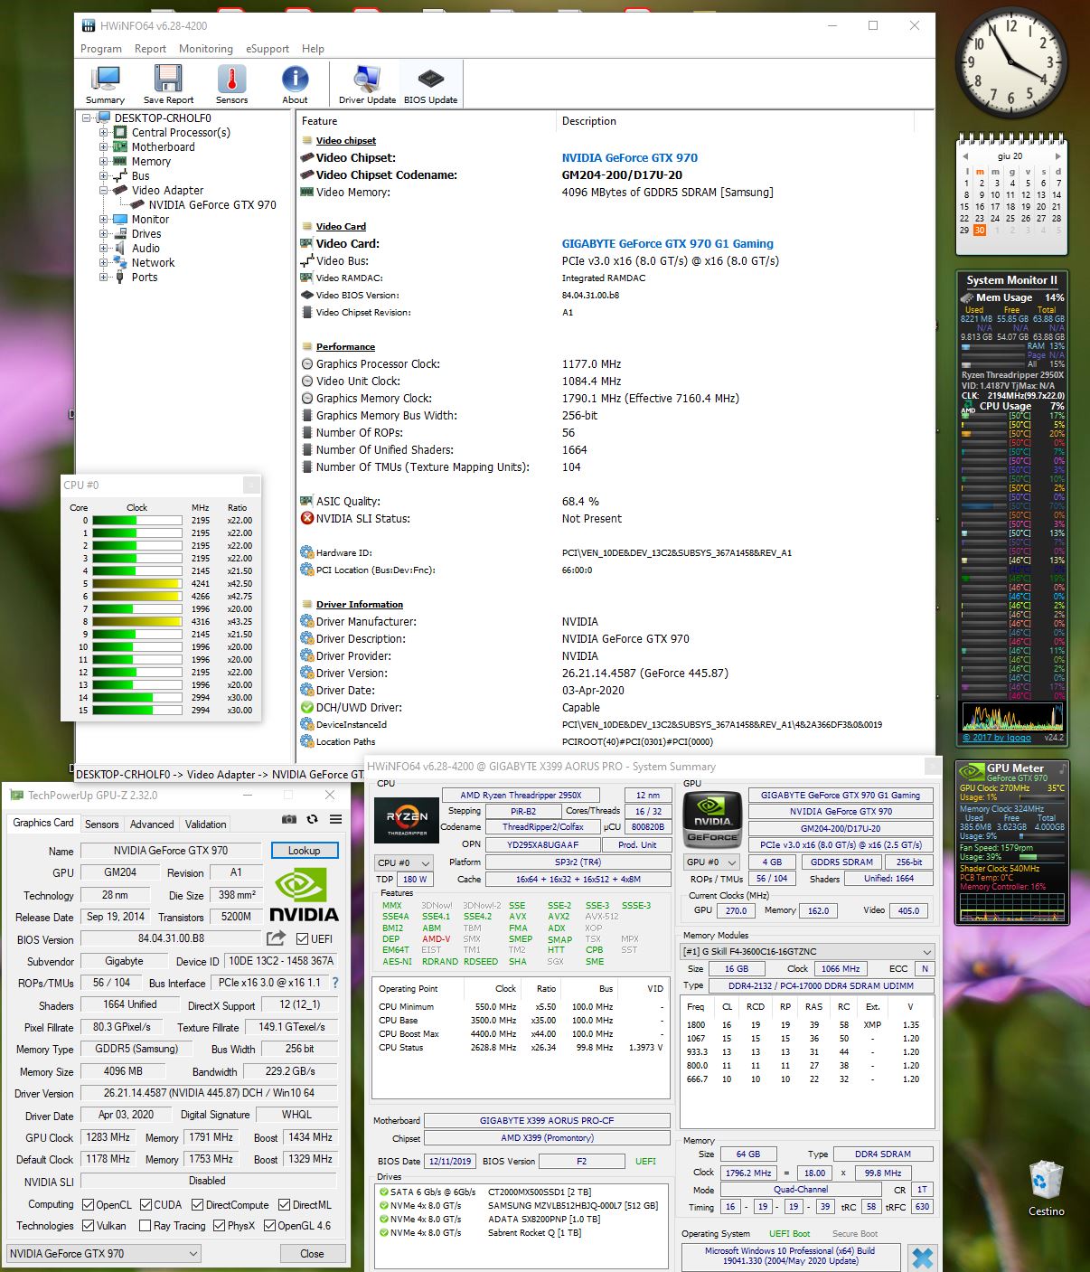Open the Report menu
The image size is (1090, 1272).
coord(150,49)
